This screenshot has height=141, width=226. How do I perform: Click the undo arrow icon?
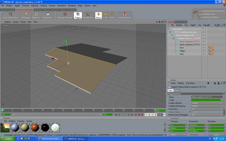(195, 12)
